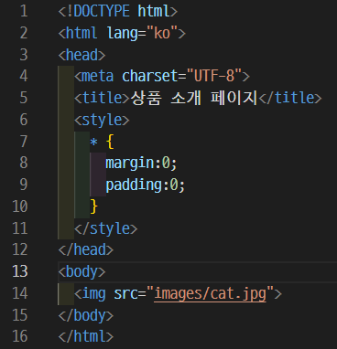Image resolution: width=337 pixels, height=349 pixels.
Task: Click line number 2 in the gutter
Action: tap(24, 33)
